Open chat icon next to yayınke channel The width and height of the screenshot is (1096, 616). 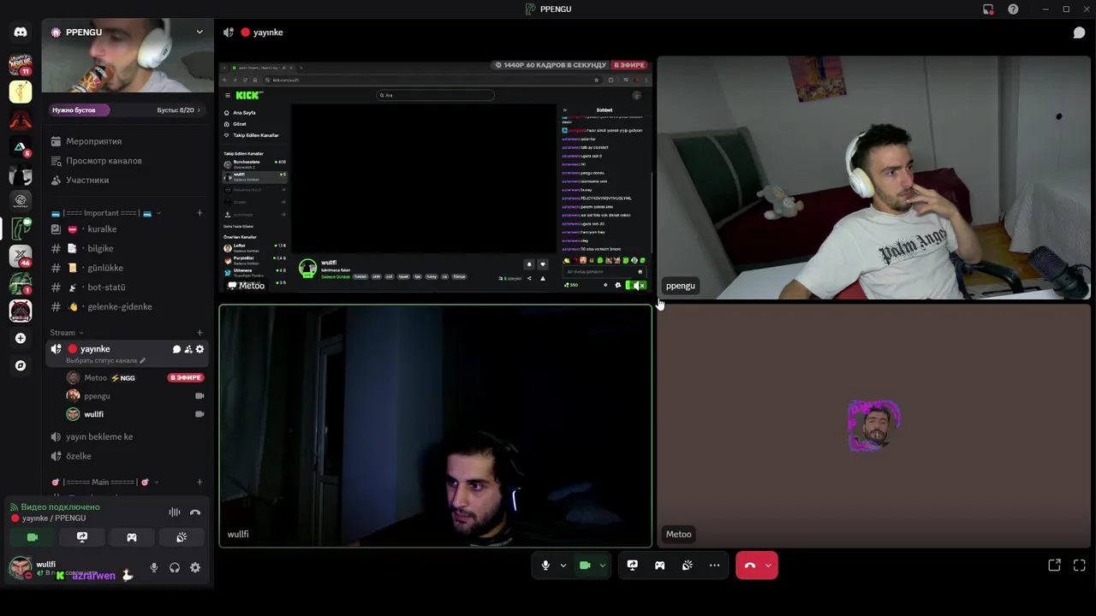point(176,349)
